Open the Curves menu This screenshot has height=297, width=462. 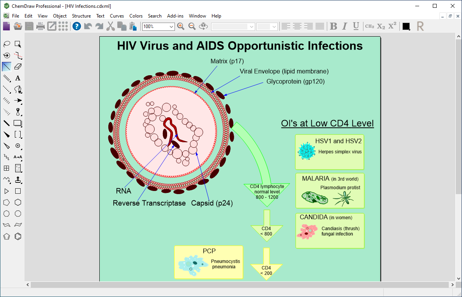coord(117,16)
